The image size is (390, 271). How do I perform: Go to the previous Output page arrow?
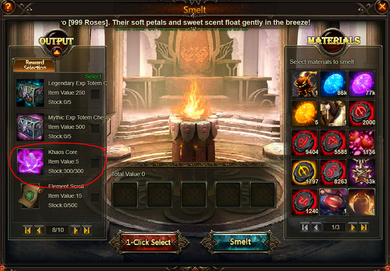click(x=39, y=230)
